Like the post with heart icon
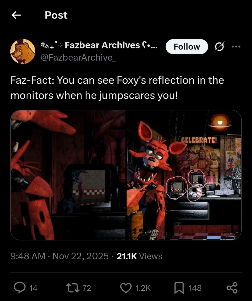Screen dimensions: 252x301 pyautogui.click(x=126, y=288)
